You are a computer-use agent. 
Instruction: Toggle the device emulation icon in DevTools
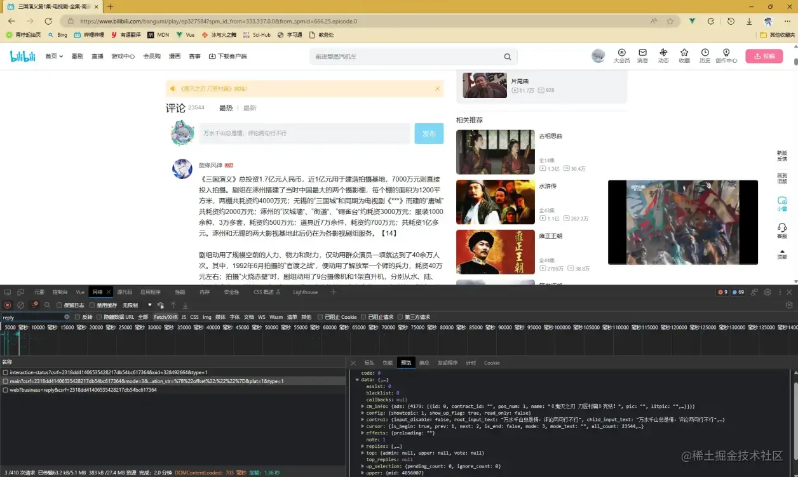pyautogui.click(x=20, y=292)
